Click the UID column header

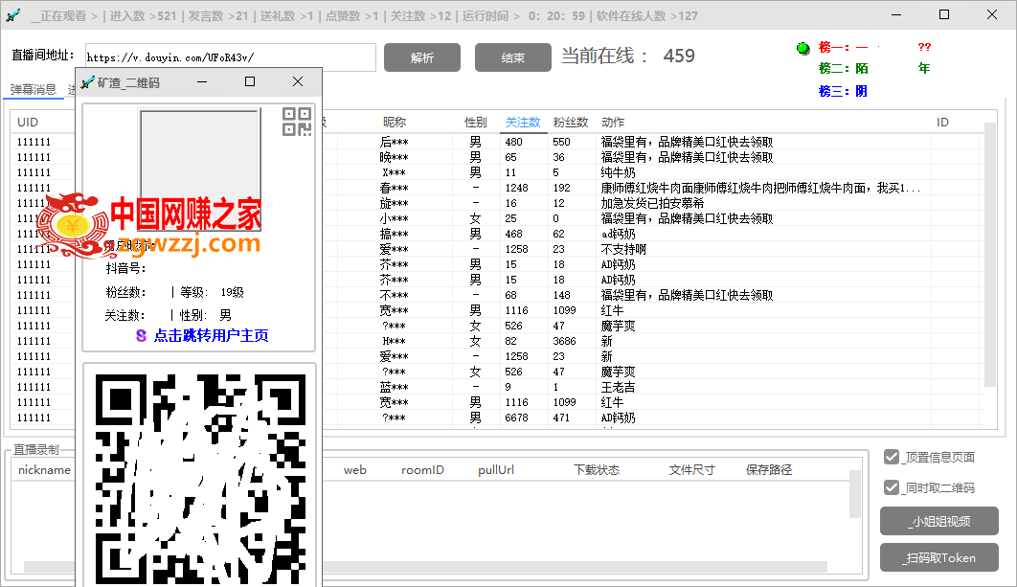pyautogui.click(x=28, y=122)
